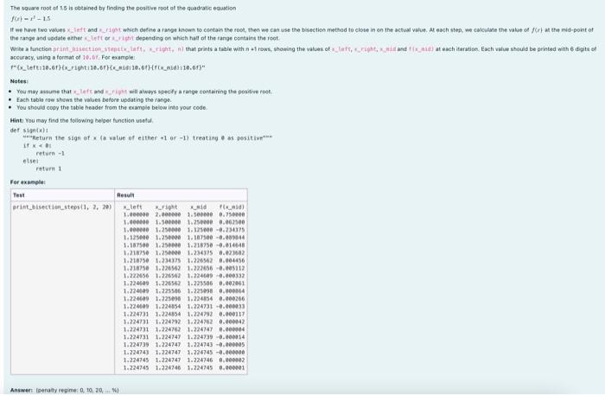Screen dimensions: 605x395
Task: Click the f(x_mid) value 0.000001 in last row
Action: pyautogui.click(x=232, y=368)
